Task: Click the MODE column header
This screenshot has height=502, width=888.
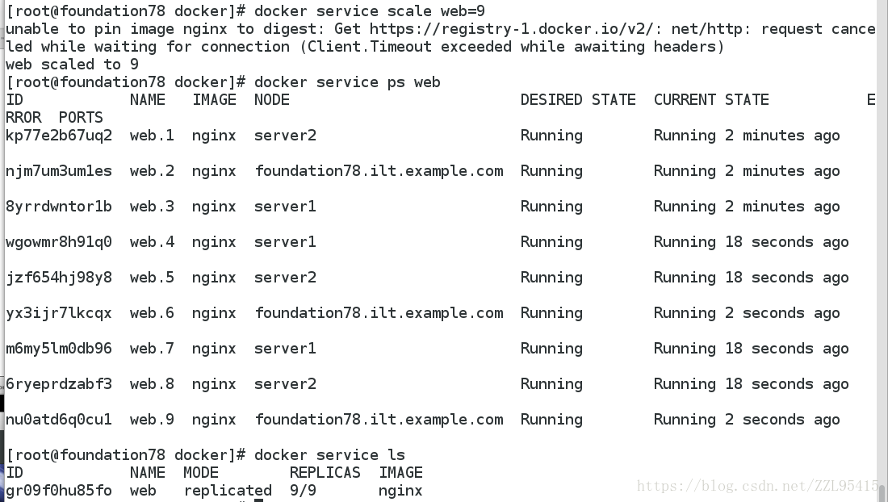Action: [x=201, y=473]
